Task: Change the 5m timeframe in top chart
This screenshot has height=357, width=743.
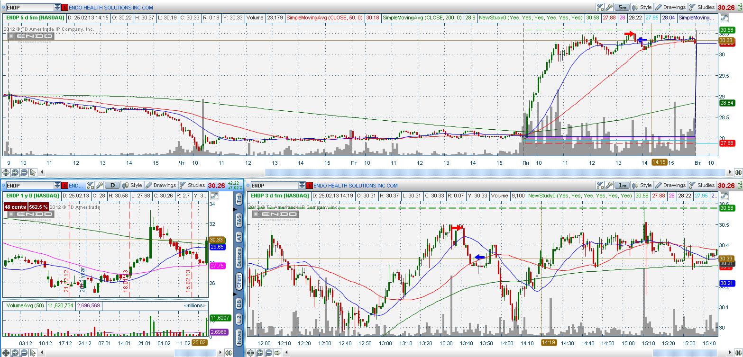Action: click(x=622, y=7)
